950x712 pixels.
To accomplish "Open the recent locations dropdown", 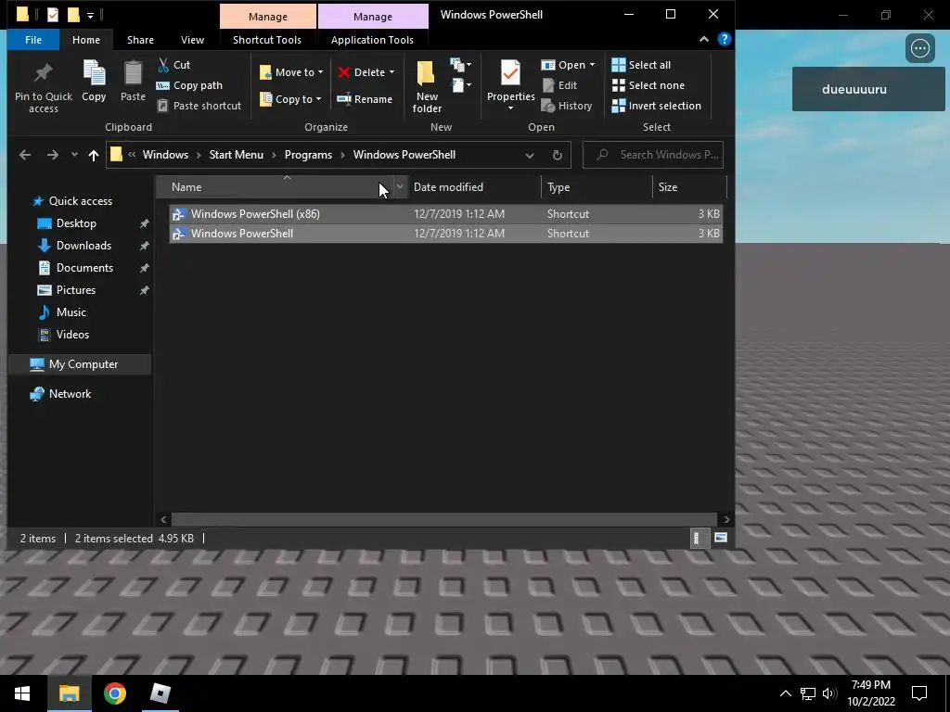I will 74,155.
